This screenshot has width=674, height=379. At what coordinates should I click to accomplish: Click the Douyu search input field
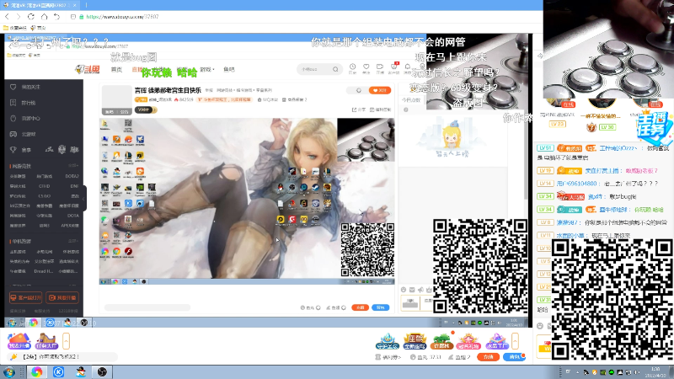[x=313, y=69]
